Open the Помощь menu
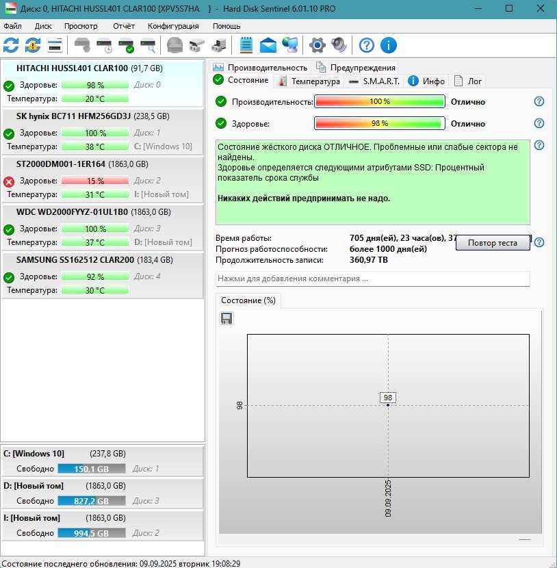Screen dimensions: 557x568 click(x=226, y=26)
